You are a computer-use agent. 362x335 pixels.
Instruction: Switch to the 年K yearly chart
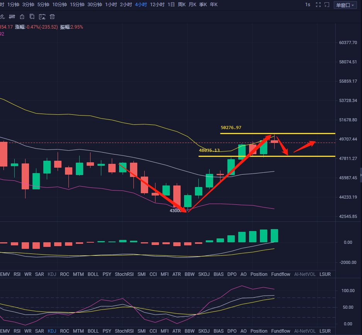[x=213, y=5]
